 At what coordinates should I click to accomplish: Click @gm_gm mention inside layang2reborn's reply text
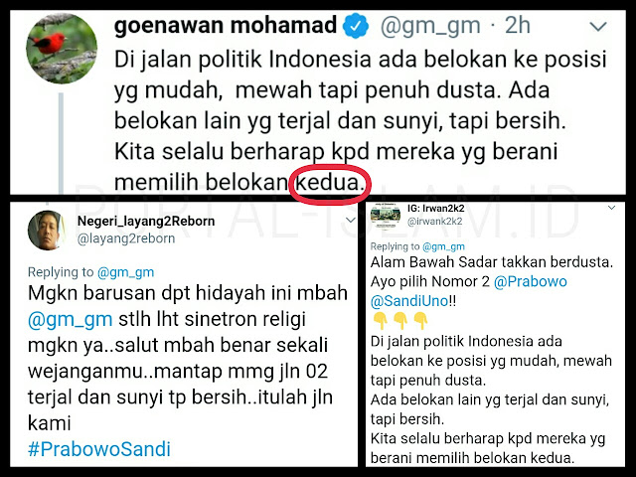[x=70, y=319]
